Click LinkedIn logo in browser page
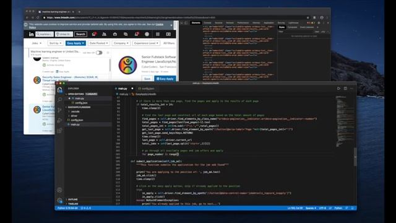The image size is (396, 223). (31, 34)
